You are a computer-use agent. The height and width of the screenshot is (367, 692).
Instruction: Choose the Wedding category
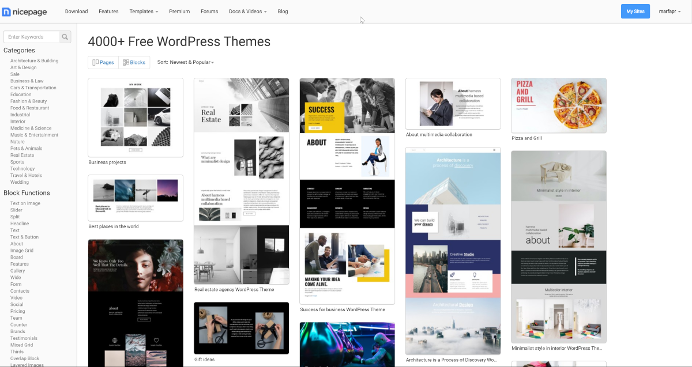20,182
